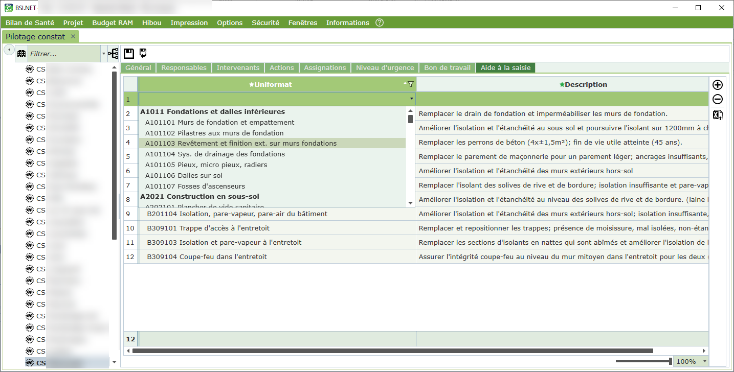This screenshot has width=734, height=372.
Task: Remove a row with the minus icon
Action: 718,100
